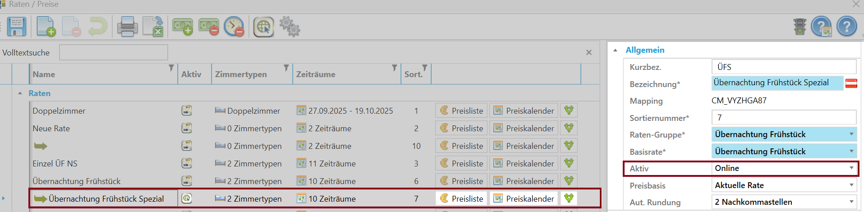The height and width of the screenshot is (212, 864).
Task: Toggle Aktiv status icon for Doppelzimmer row
Action: (x=187, y=111)
